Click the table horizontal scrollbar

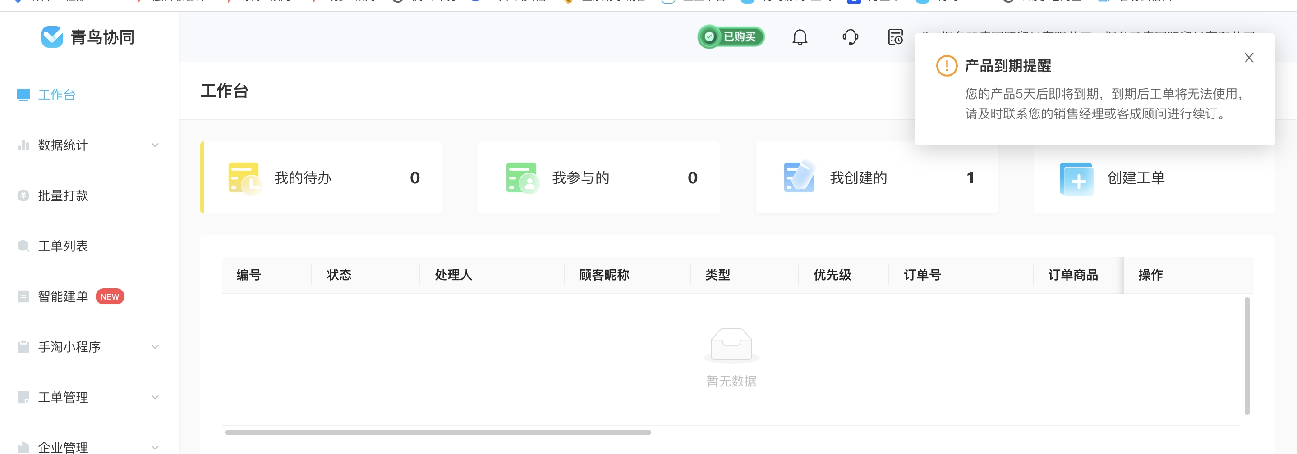[x=438, y=432]
